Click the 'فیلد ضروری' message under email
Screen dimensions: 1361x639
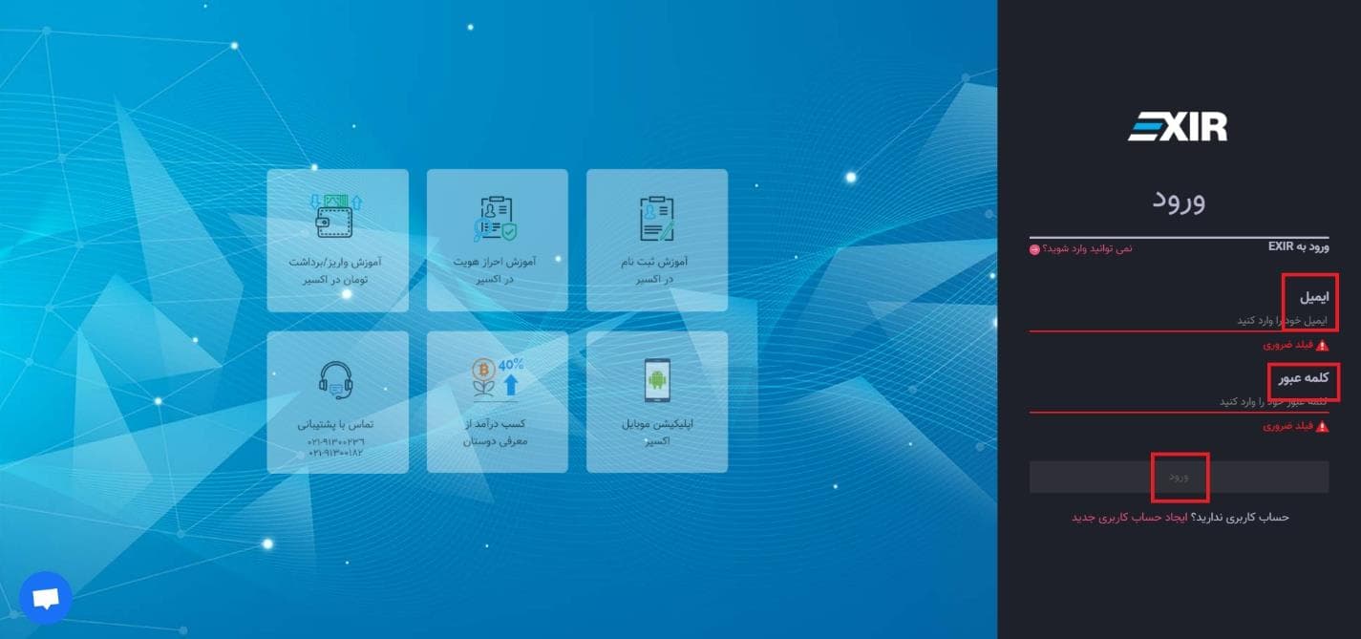1287,345
